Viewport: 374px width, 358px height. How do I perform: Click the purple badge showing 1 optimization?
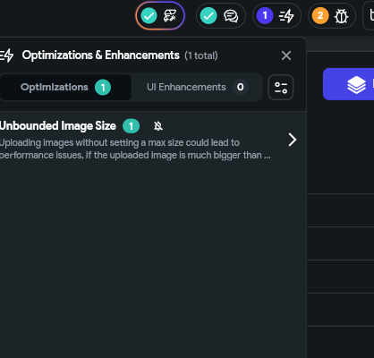[265, 15]
